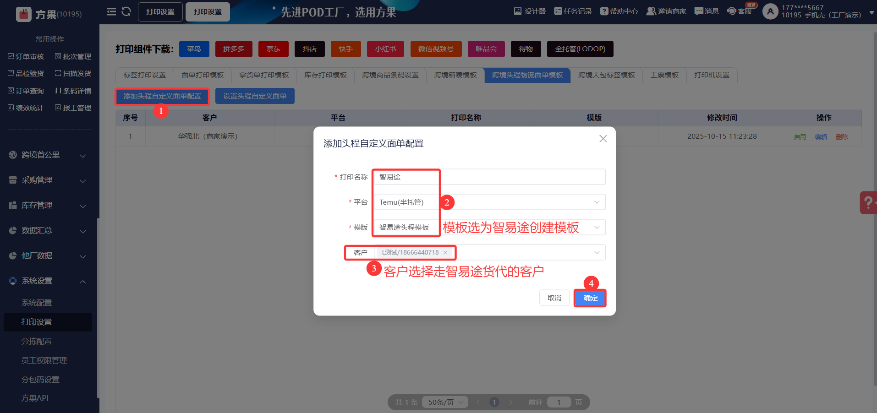This screenshot has width=877, height=413.
Task: Select 员工权限管理 in sidebar
Action: (x=44, y=361)
